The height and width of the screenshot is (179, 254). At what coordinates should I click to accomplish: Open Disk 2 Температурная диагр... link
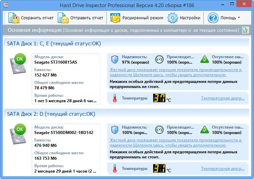point(223,169)
